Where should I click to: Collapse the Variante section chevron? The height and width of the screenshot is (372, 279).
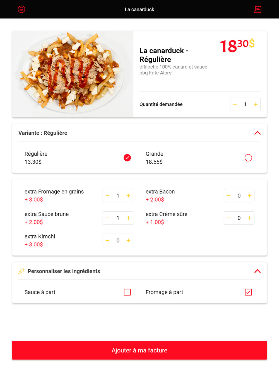(x=258, y=133)
